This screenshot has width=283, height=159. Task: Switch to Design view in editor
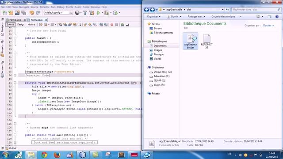[x=21, y=25]
